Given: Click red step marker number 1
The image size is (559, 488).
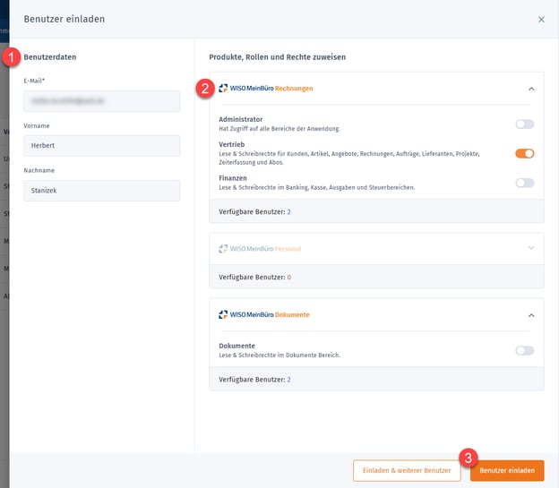Looking at the screenshot, I should (12, 56).
